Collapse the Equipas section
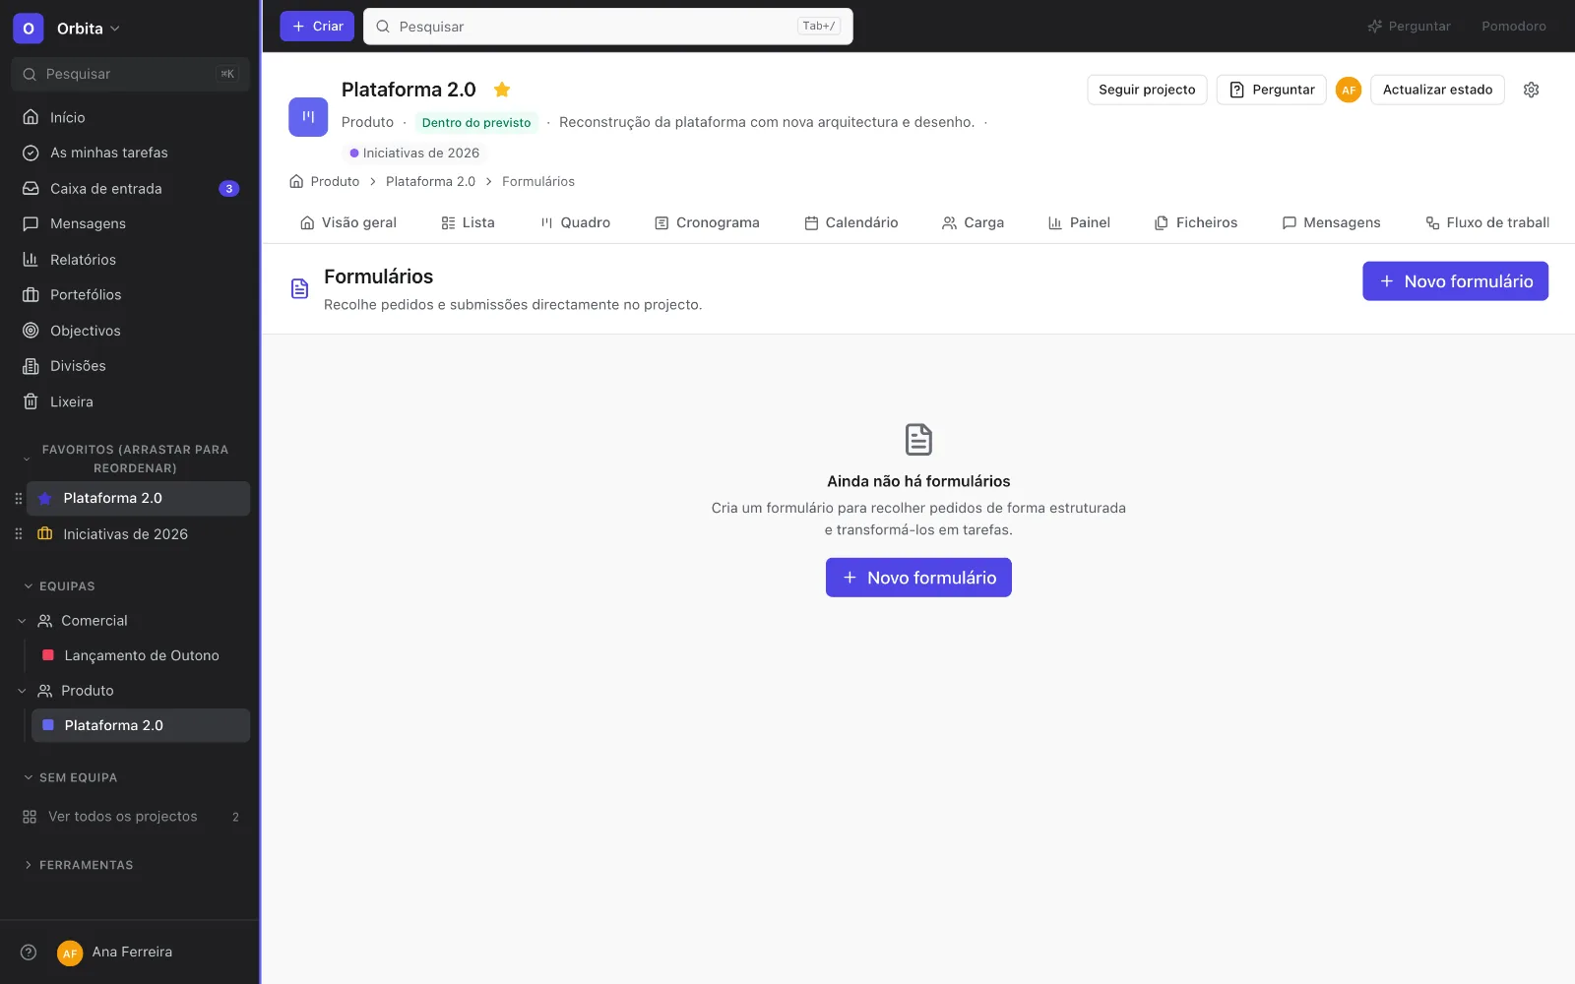Image resolution: width=1575 pixels, height=984 pixels. (29, 586)
